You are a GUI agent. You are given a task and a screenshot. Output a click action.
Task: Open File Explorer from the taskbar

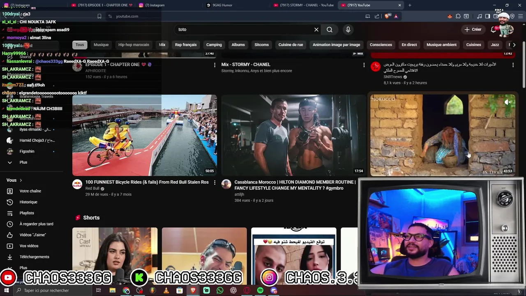click(x=112, y=291)
